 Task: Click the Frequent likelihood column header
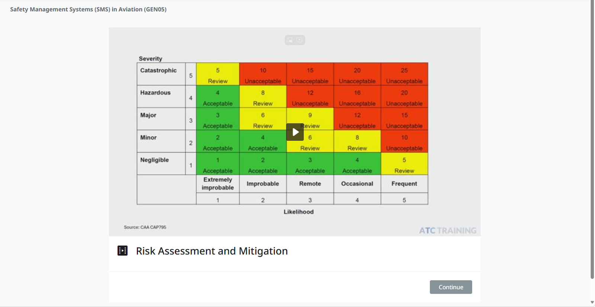pos(404,184)
